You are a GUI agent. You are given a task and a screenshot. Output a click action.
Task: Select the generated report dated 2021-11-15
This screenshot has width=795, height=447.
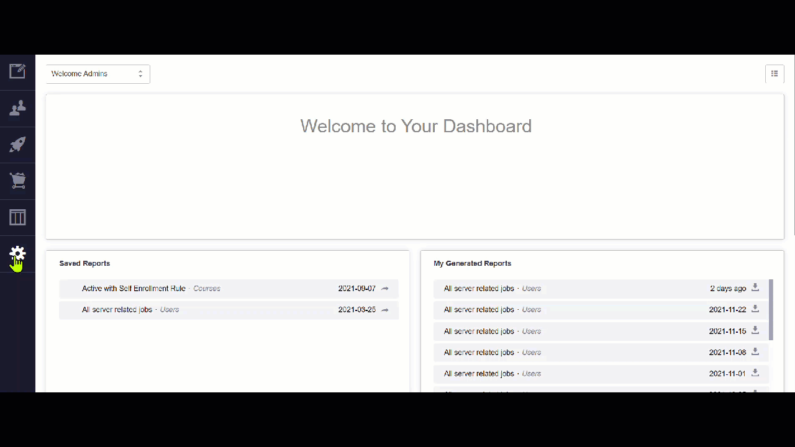pos(601,331)
